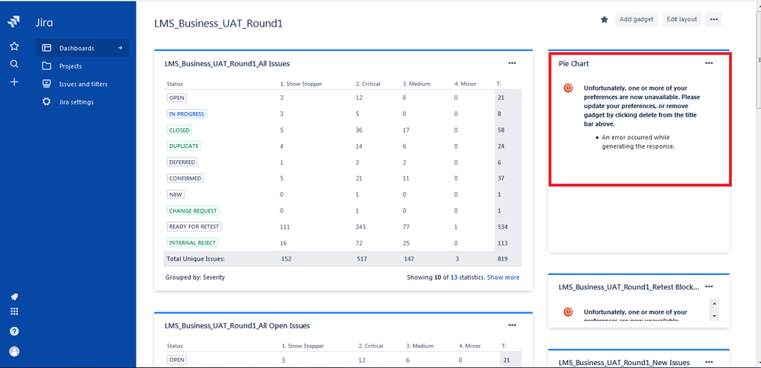761x368 pixels.
Task: Click the CHANGE REQUEST status label
Action: click(x=193, y=210)
